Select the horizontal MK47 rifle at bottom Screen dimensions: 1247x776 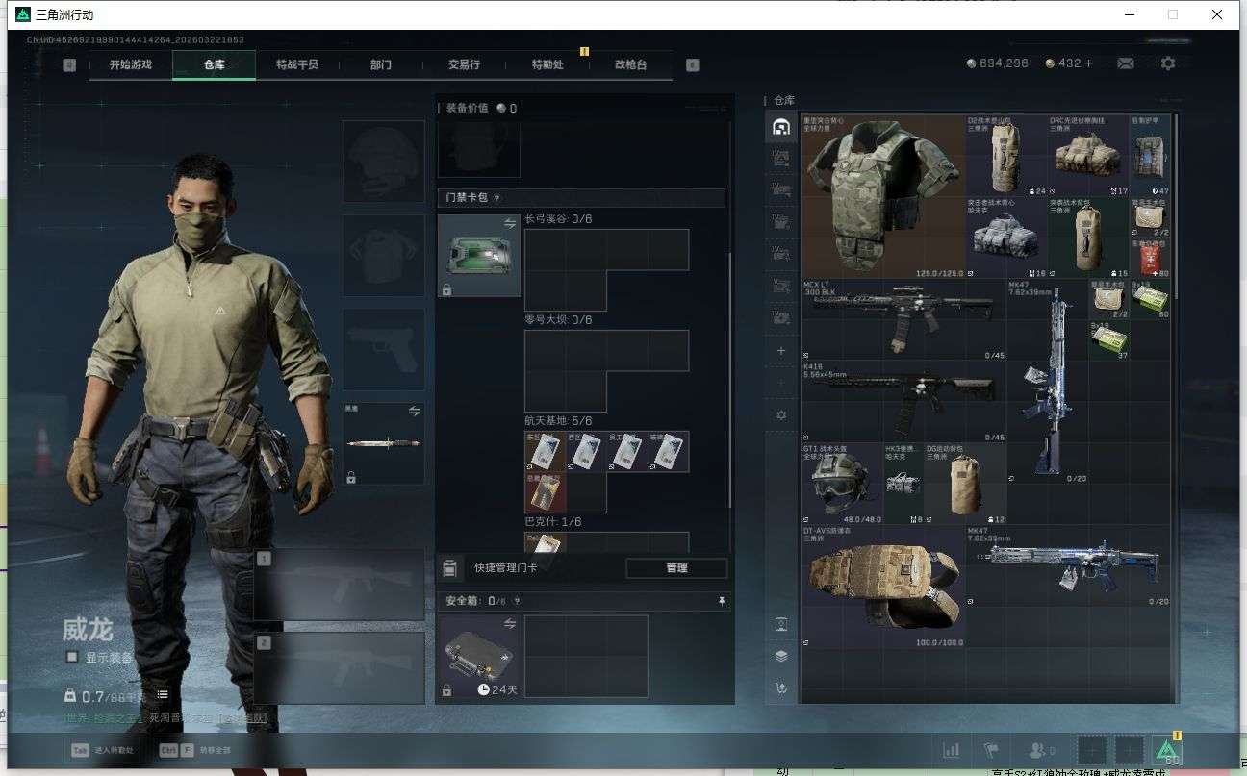pos(1068,565)
